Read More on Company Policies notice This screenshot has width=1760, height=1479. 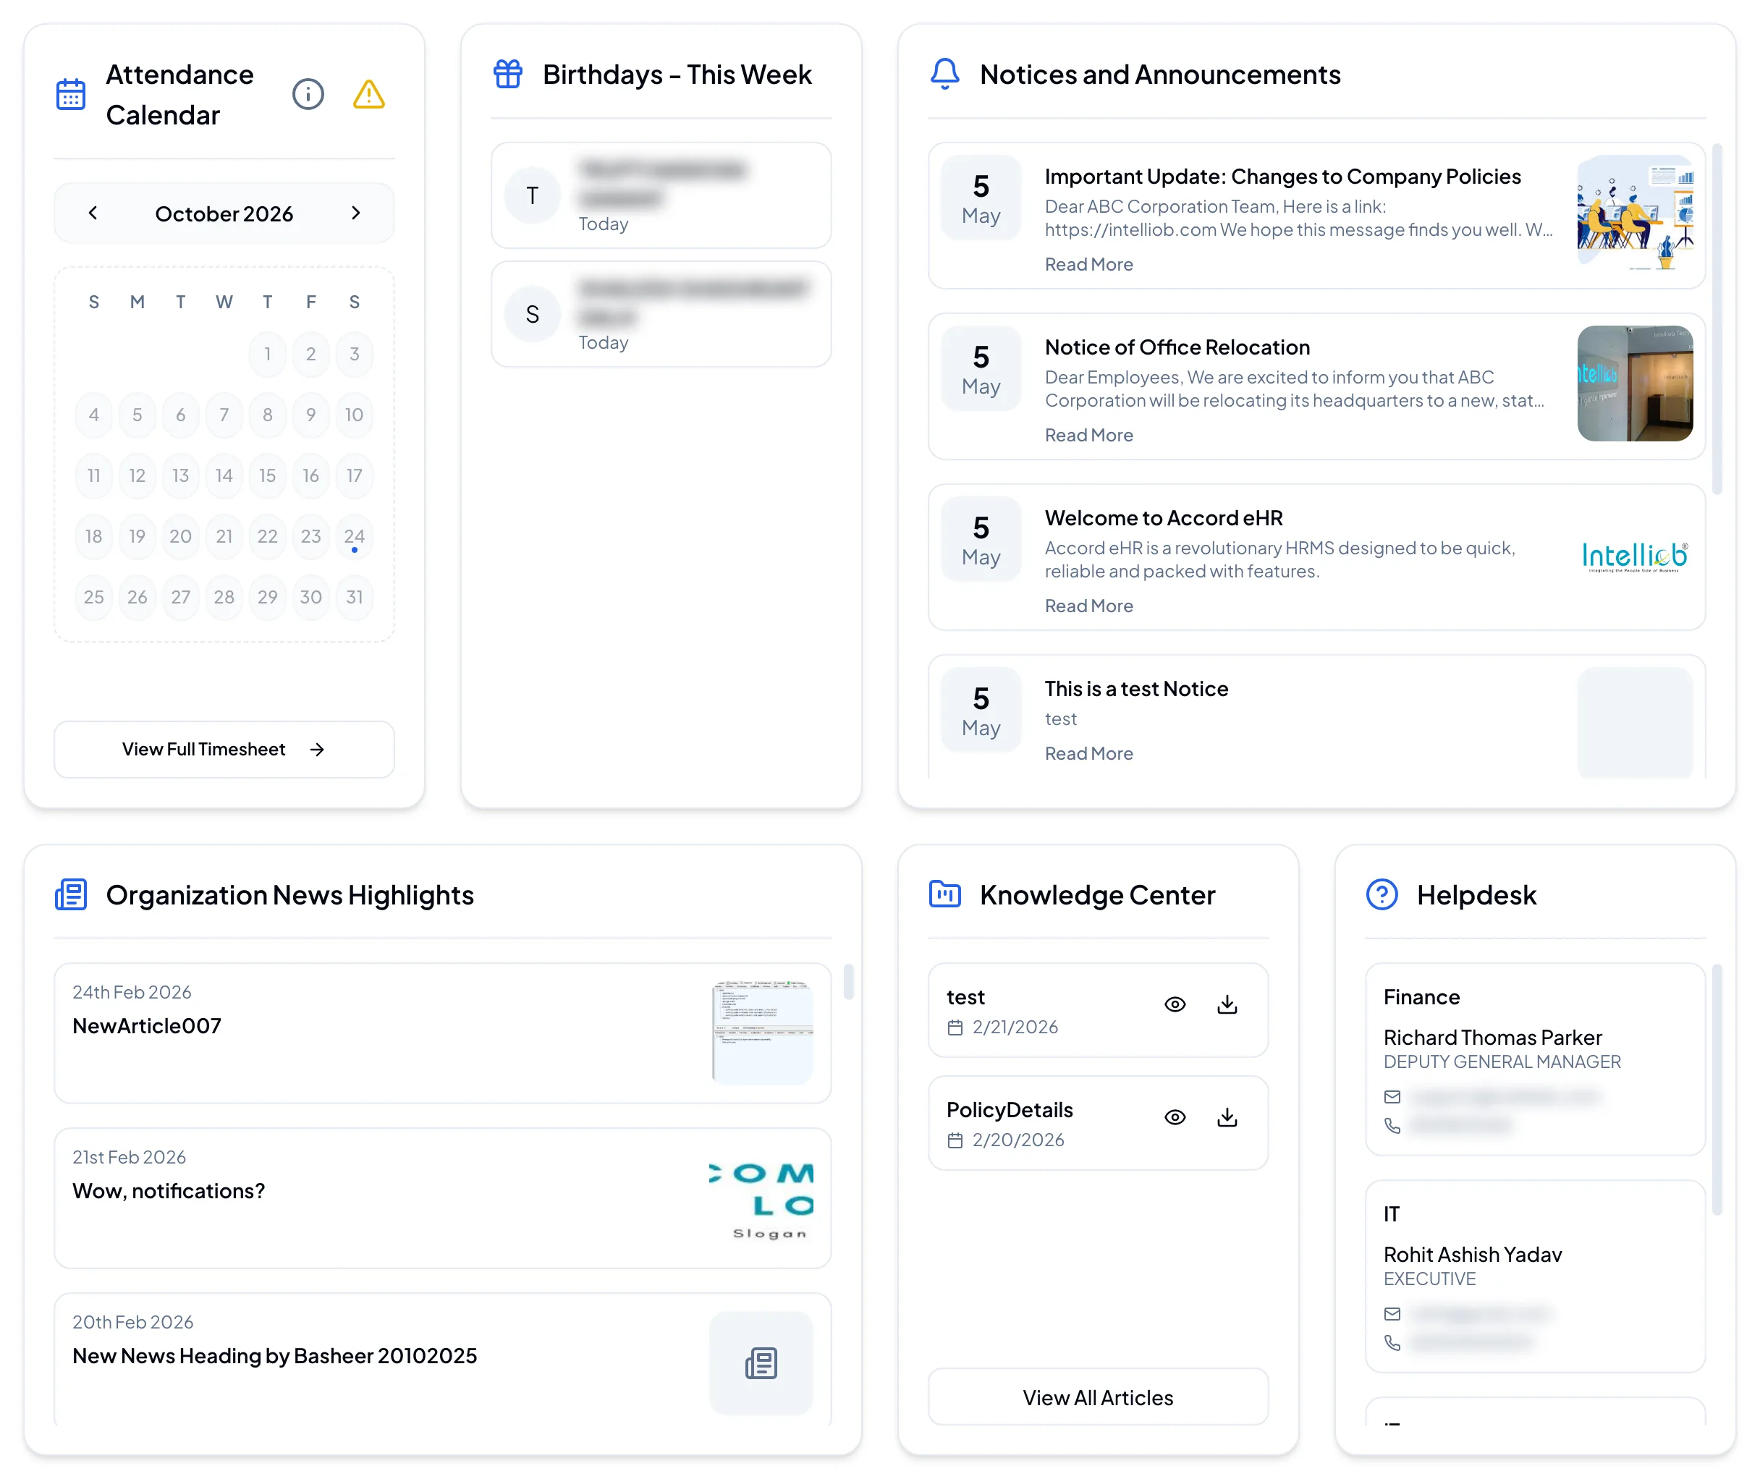(x=1088, y=264)
